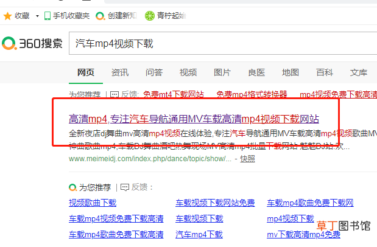The image size is (377, 247).
Task: Switch to the 地图 tab
Action: (x=290, y=72)
